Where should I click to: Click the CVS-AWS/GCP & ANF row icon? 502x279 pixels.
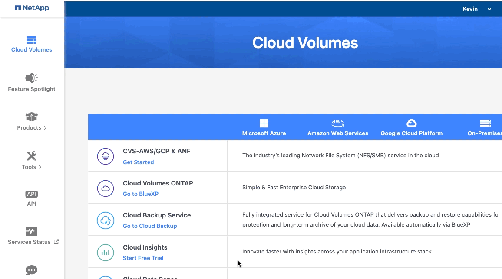tap(106, 156)
